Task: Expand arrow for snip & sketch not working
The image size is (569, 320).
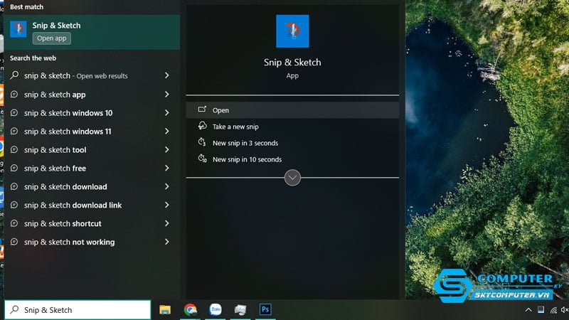Action: [167, 242]
